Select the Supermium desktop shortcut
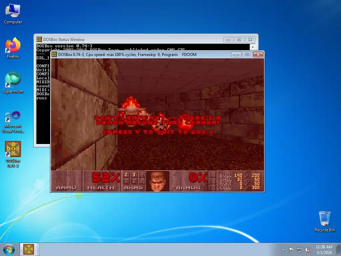The image size is (341, 256). (x=13, y=83)
